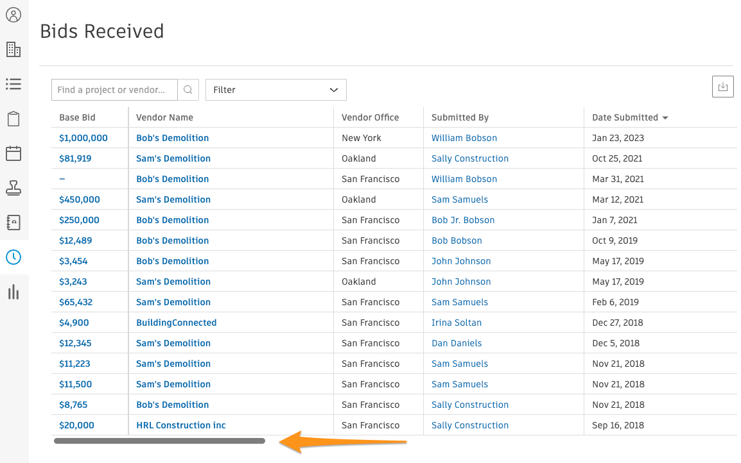Select the clock icon in sidebar
This screenshot has width=741, height=463.
(x=13, y=257)
